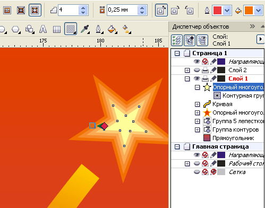Click the red diamond contour handle on star
The image size is (265, 208).
[x=104, y=126]
